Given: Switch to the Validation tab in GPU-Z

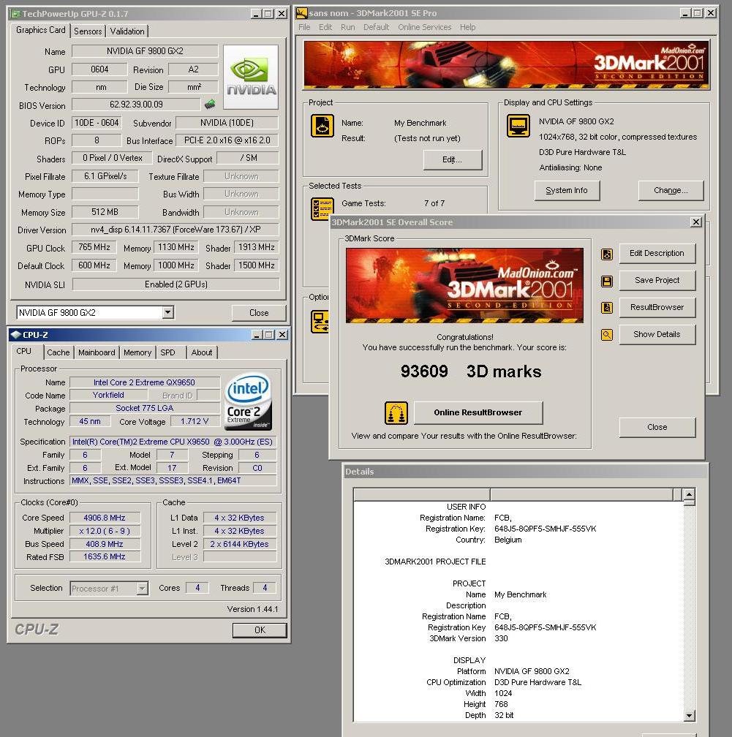Looking at the screenshot, I should pyautogui.click(x=127, y=31).
